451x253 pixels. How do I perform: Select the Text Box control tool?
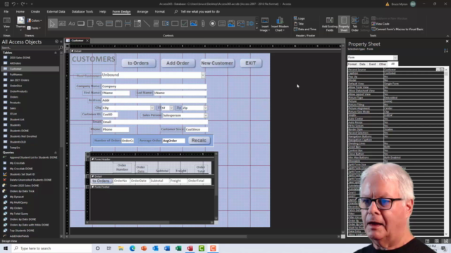62,23
